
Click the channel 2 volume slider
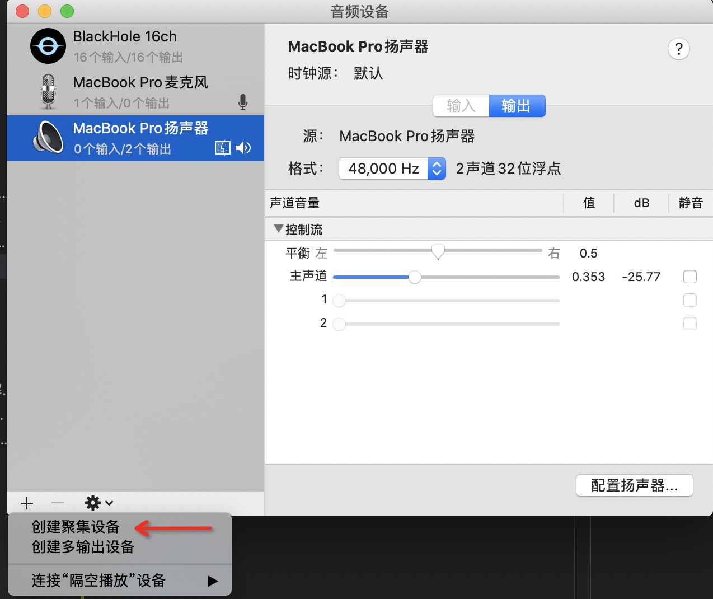click(446, 324)
